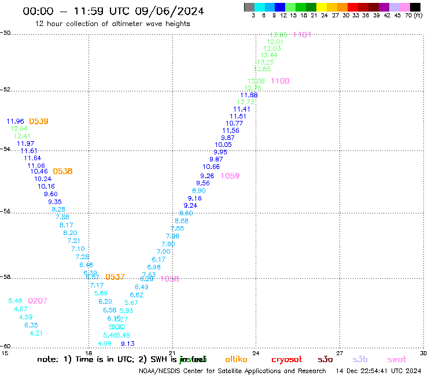
Task: Click the 6.20 wave height value
Action: (105, 301)
